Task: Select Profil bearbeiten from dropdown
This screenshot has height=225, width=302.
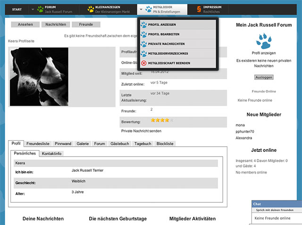Action: click(178, 34)
